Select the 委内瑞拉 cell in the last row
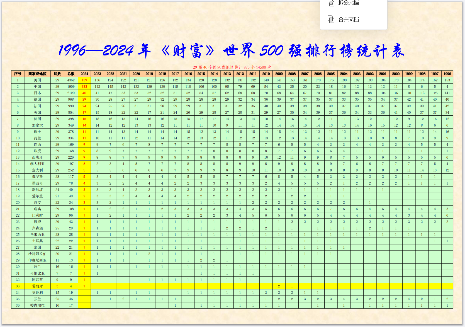 [x=37, y=305]
